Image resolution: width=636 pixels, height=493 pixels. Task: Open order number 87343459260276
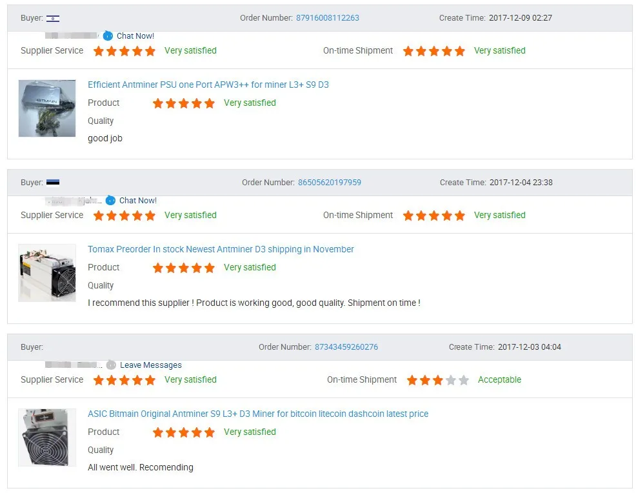[x=346, y=347]
